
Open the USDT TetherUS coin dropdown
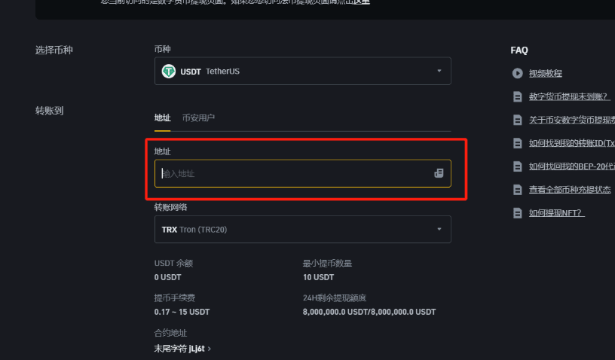[x=439, y=72]
